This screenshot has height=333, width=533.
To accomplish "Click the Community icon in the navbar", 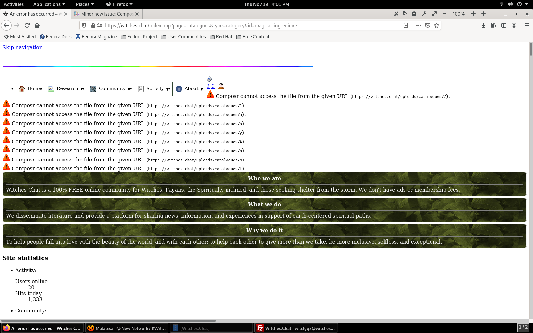I will [93, 88].
